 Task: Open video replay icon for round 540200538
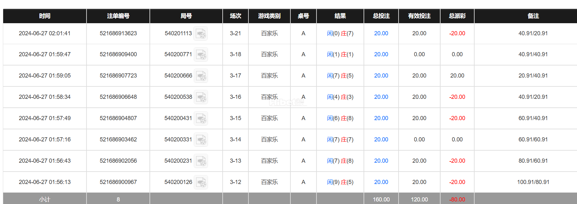coord(201,97)
